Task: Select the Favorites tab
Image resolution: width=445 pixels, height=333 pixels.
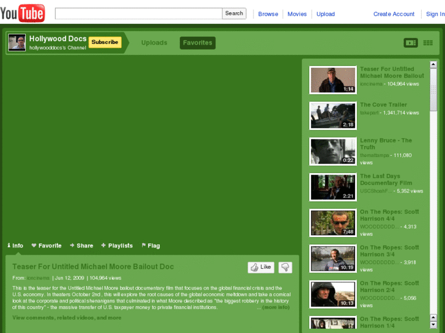Action: [198, 43]
